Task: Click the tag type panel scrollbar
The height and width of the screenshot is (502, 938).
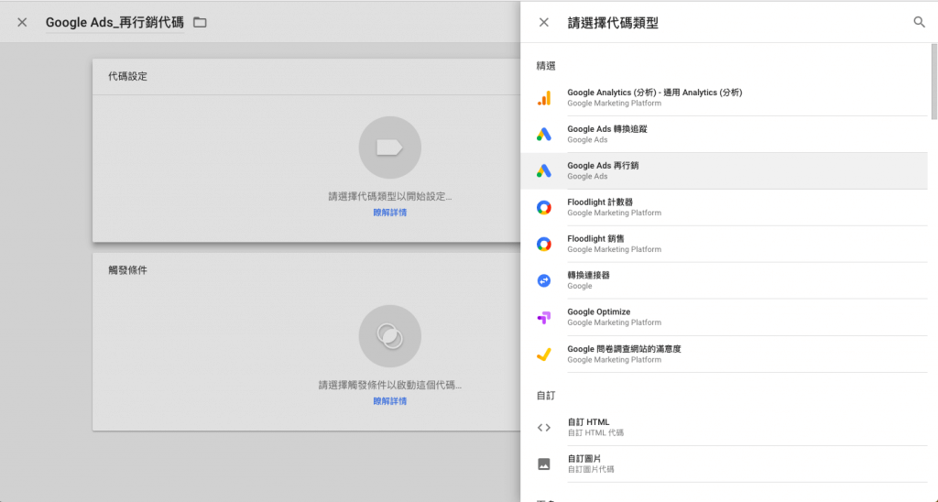Action: (x=934, y=82)
